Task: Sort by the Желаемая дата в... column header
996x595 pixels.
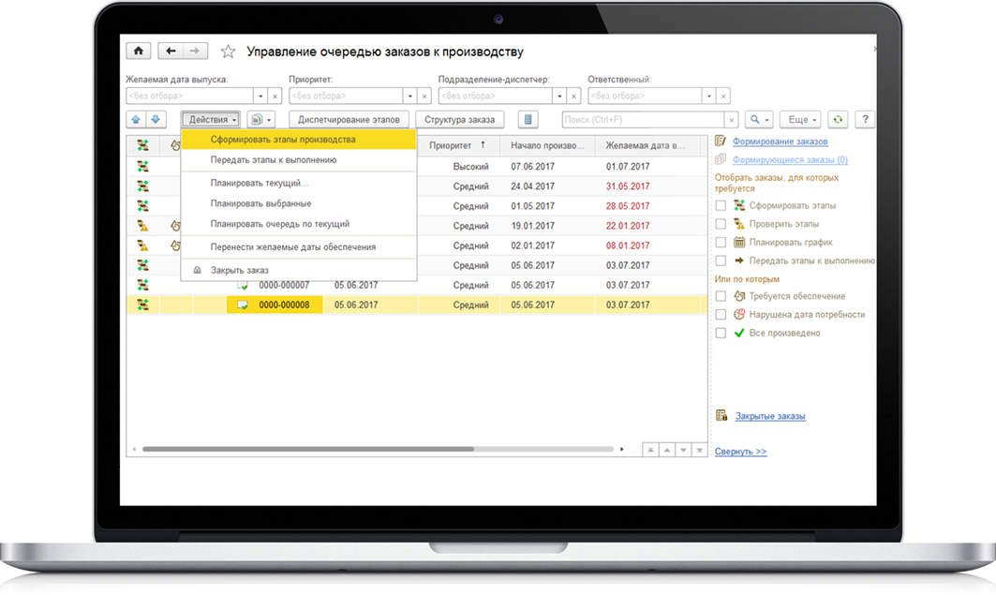Action: tap(647, 145)
